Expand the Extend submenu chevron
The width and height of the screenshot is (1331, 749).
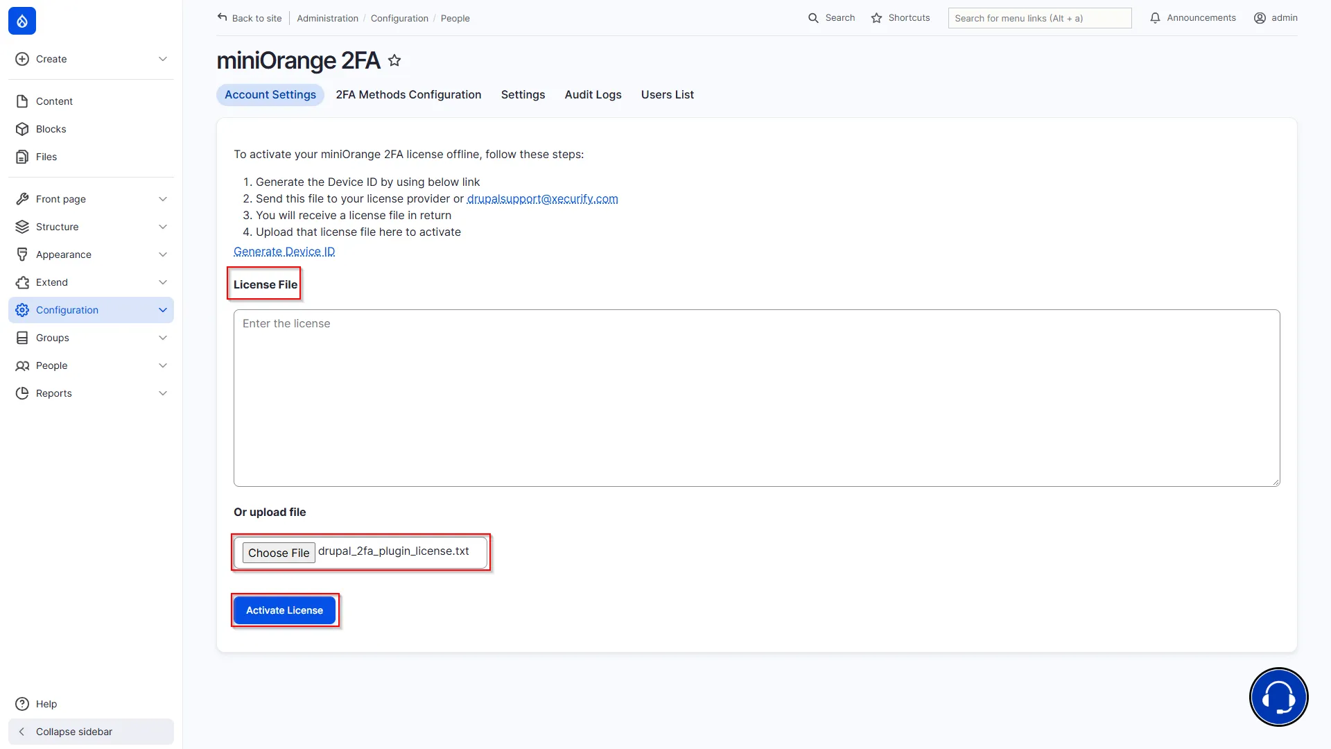pyautogui.click(x=163, y=282)
